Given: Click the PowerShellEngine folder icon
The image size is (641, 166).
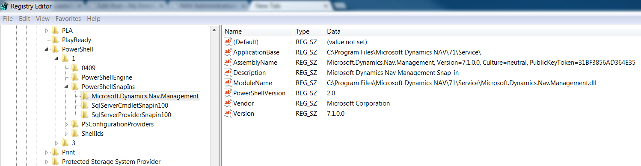Looking at the screenshot, I should point(74,77).
